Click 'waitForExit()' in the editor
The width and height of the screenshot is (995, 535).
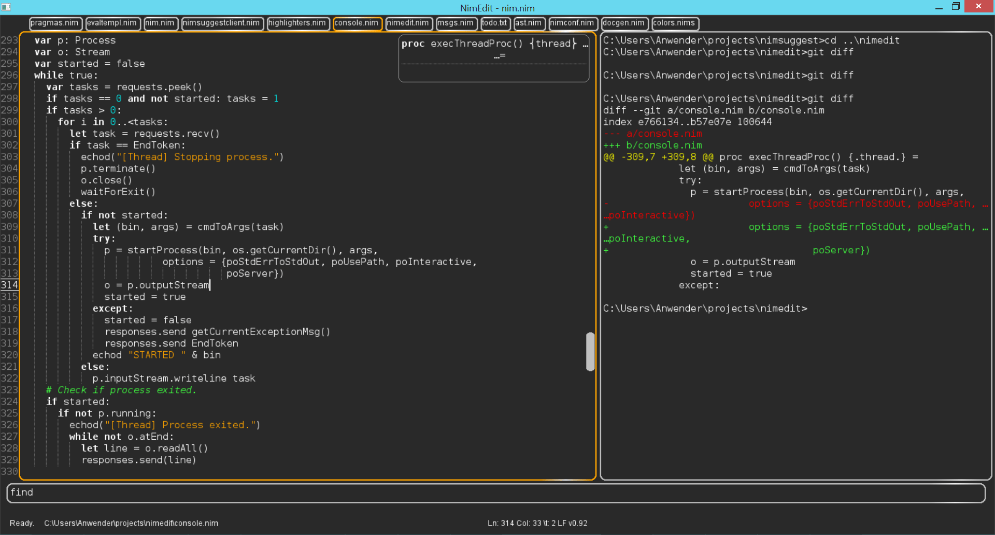point(118,192)
